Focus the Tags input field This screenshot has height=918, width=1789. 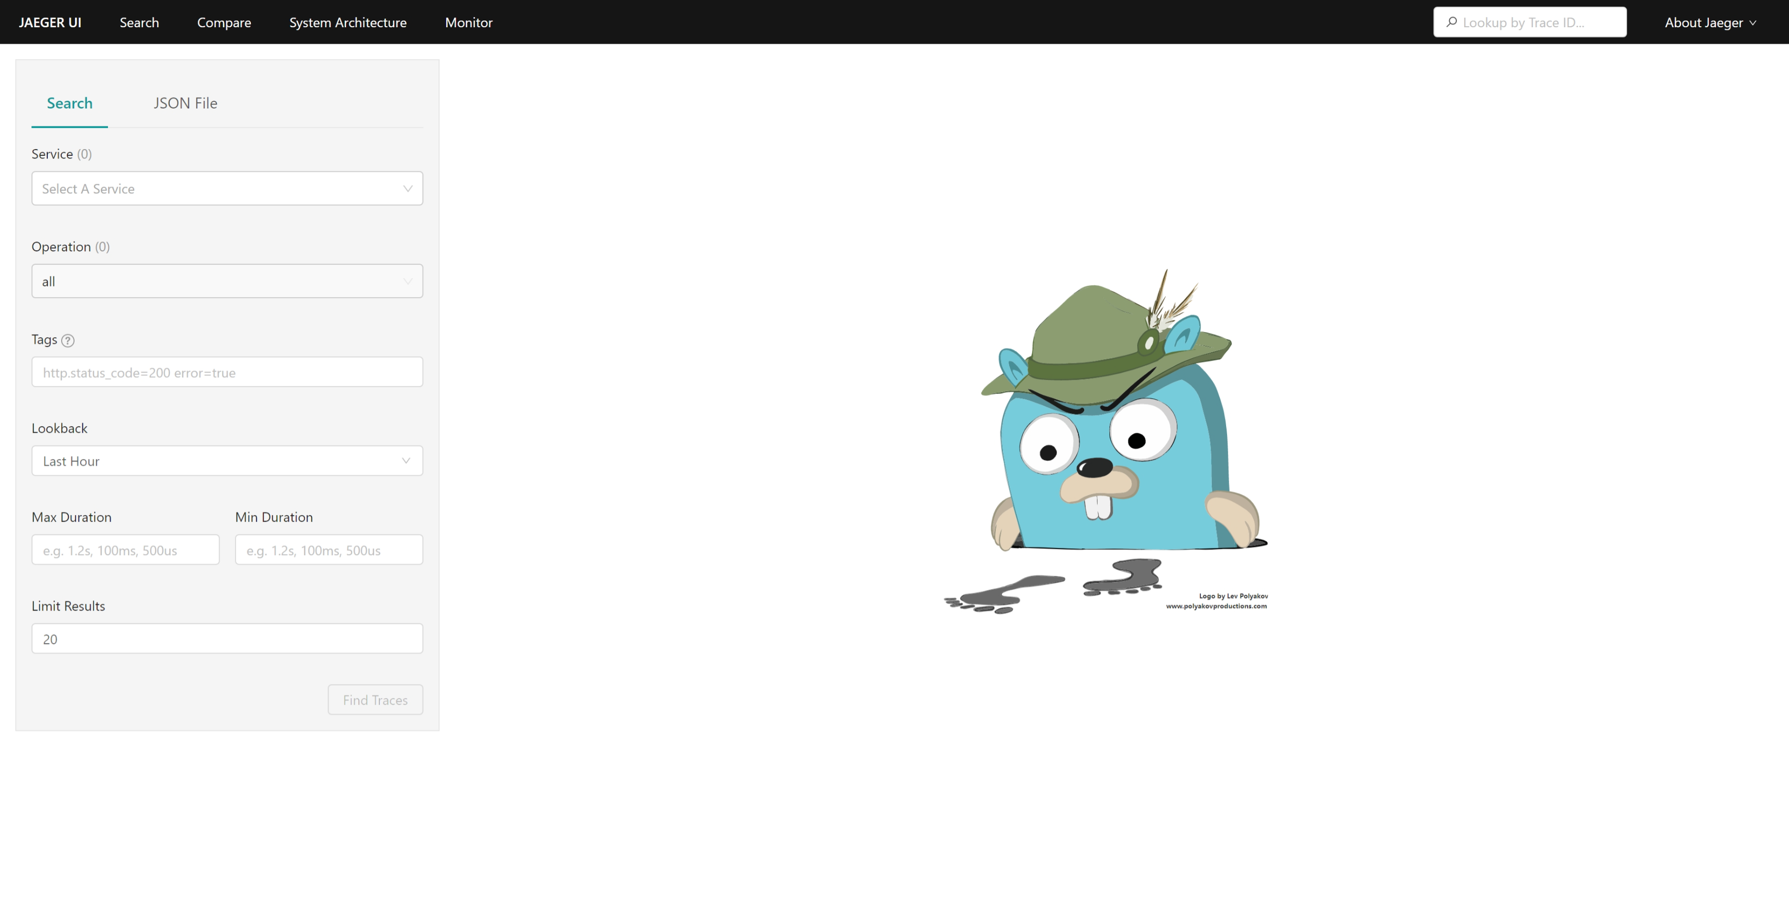(x=227, y=372)
